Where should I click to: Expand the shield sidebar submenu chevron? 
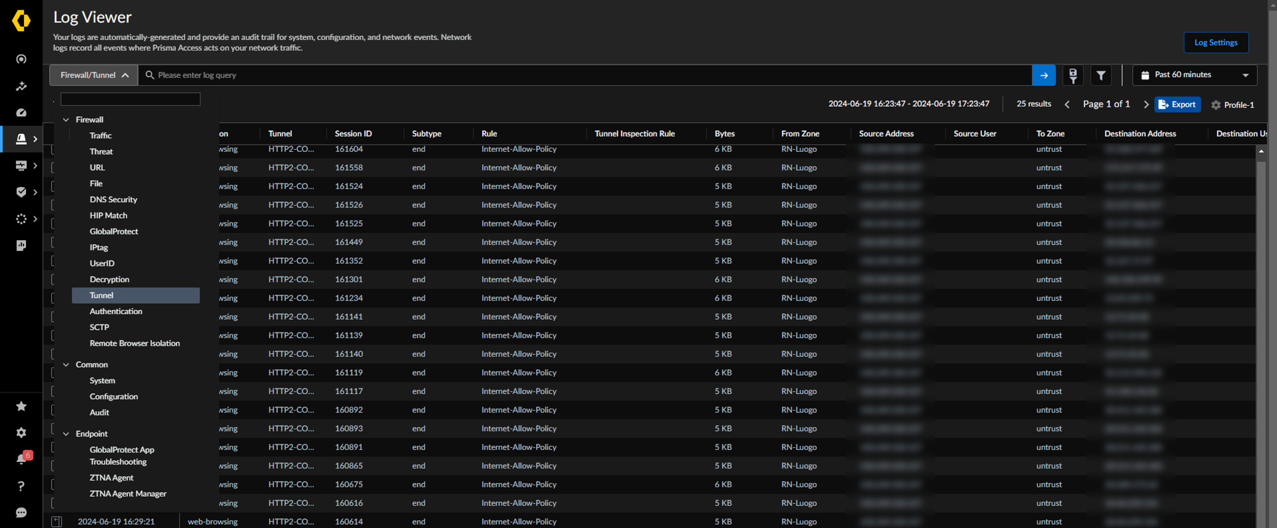click(x=35, y=192)
